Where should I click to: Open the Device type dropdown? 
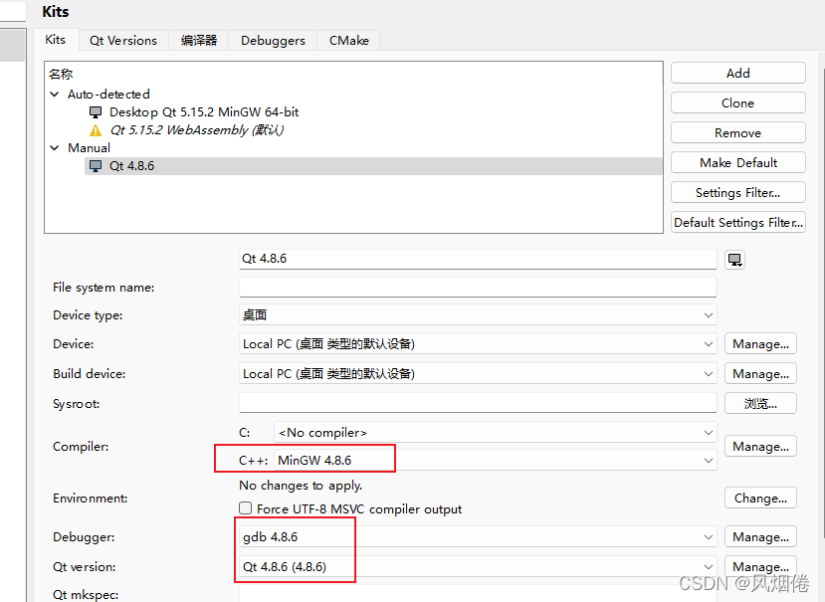point(478,315)
